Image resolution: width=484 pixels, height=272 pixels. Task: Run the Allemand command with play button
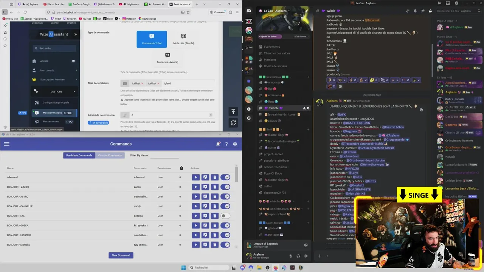(x=195, y=177)
